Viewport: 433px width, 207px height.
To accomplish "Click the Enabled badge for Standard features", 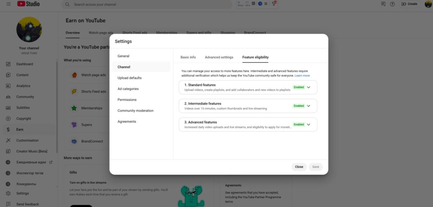I will 299,87.
